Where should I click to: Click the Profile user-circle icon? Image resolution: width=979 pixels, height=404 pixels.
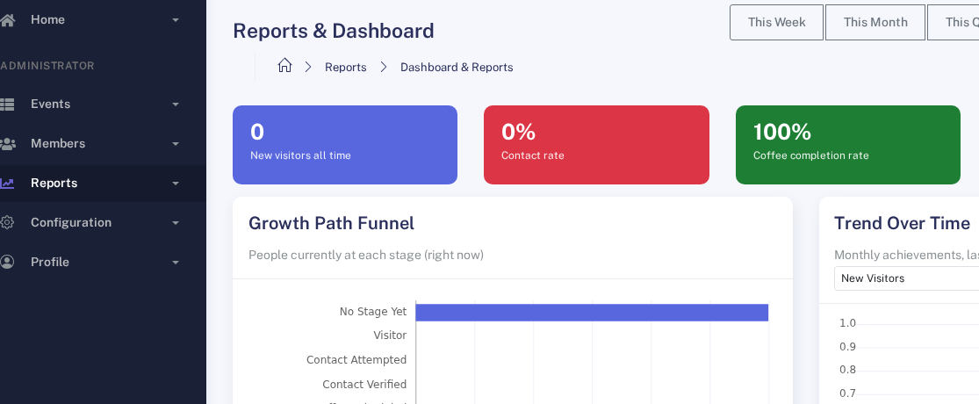click(x=7, y=262)
